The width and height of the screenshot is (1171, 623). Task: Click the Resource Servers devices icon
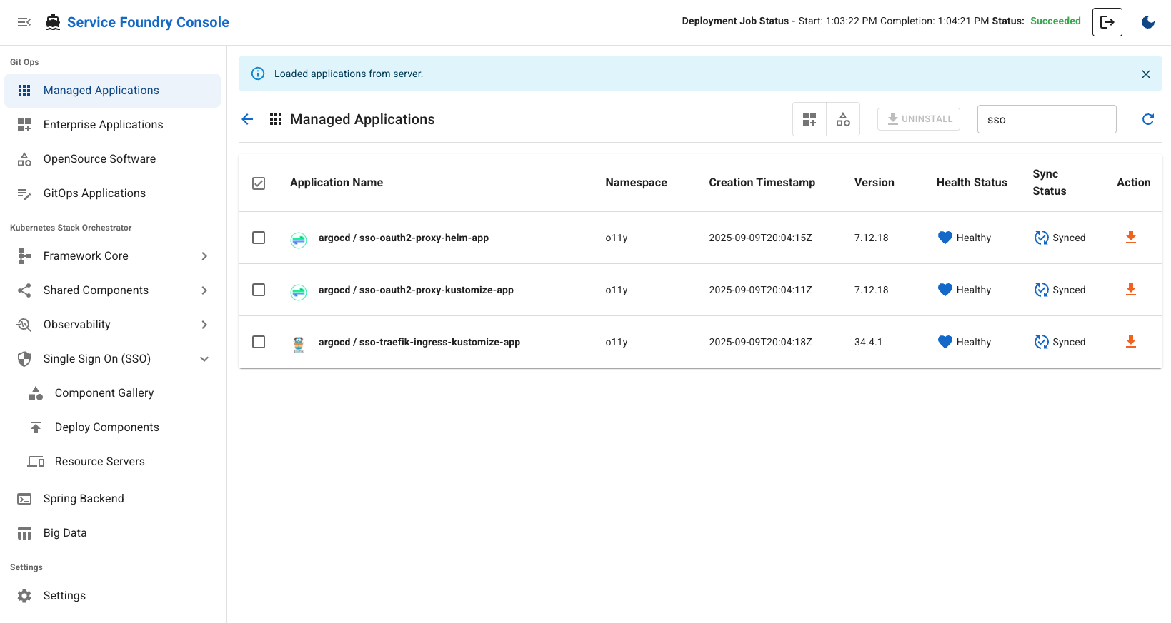click(36, 462)
